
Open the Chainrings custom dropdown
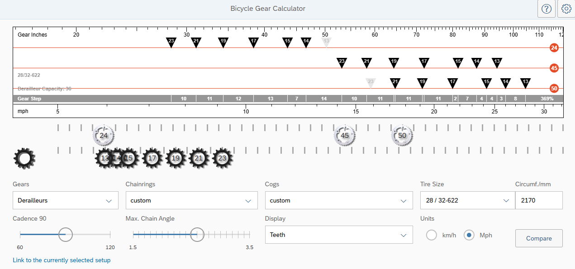pyautogui.click(x=192, y=200)
